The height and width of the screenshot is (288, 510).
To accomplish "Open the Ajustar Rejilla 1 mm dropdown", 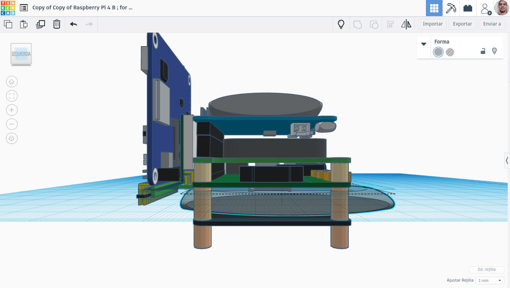I will 490,280.
